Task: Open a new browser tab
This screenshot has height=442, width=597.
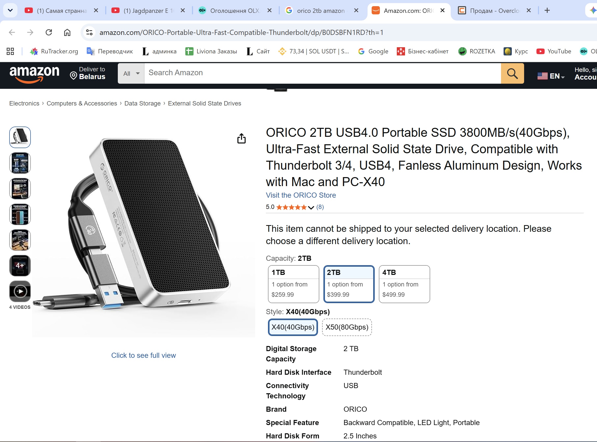Action: [x=547, y=11]
